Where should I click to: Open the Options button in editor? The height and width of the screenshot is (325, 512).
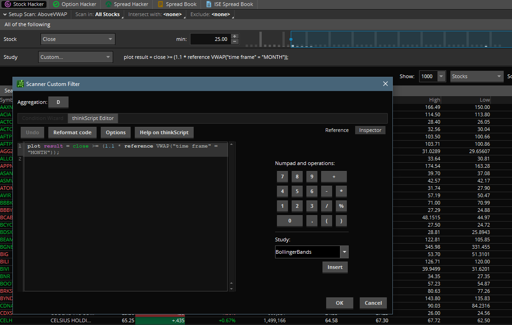pyautogui.click(x=115, y=132)
